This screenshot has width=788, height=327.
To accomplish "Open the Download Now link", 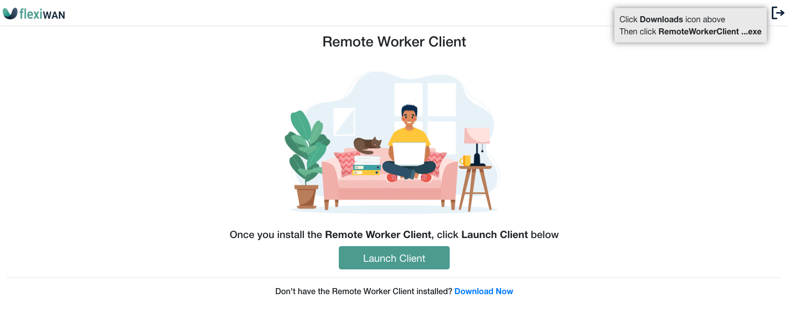I will [484, 291].
